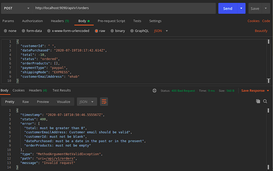Image resolution: width=273 pixels, height=171 pixels.
Task: Open the JSON body format dropdown
Action: pyautogui.click(x=161, y=31)
